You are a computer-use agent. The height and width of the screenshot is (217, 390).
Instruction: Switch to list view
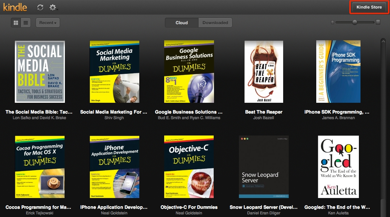point(26,23)
